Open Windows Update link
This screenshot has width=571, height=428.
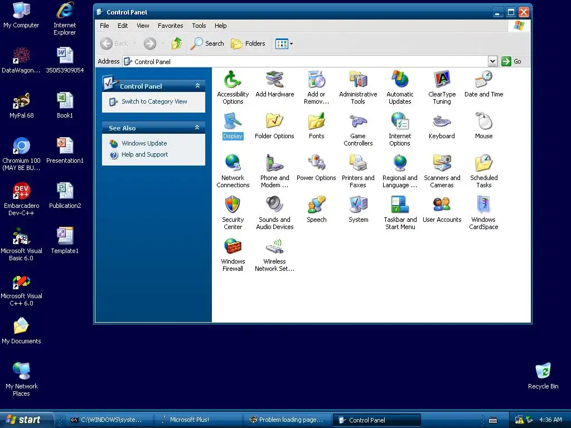(144, 143)
